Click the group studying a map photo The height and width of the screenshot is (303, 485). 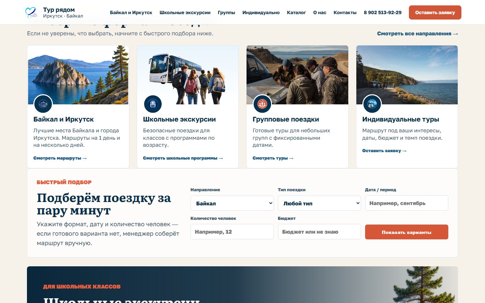click(x=297, y=75)
